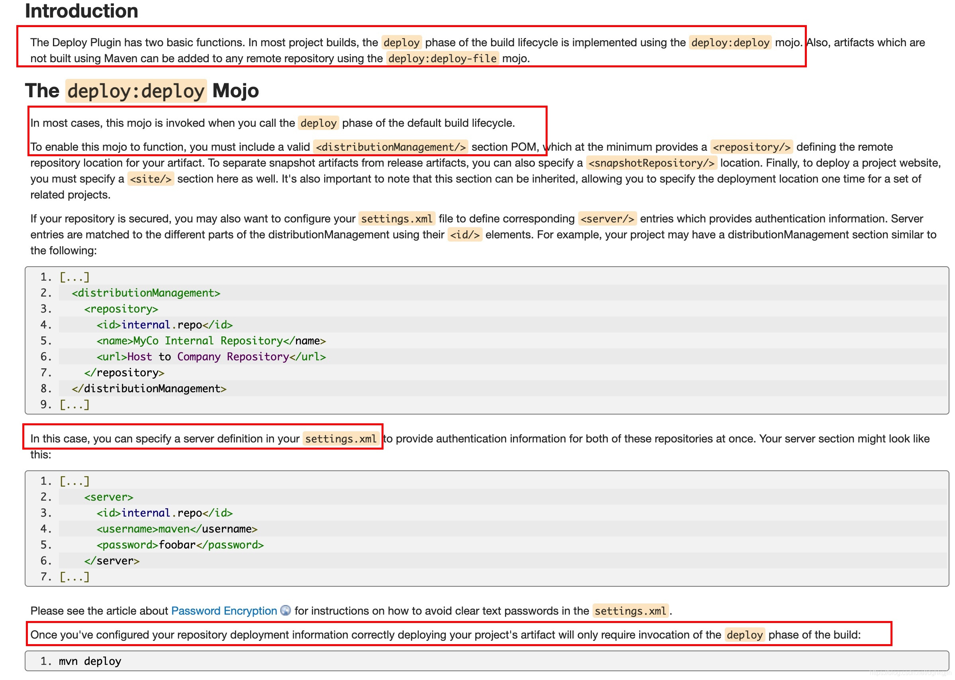This screenshot has height=680, width=955.
Task: Click the '</repository>' closing tag line
Action: (124, 372)
